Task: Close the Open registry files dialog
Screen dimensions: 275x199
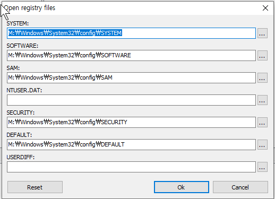Action: click(x=265, y=8)
